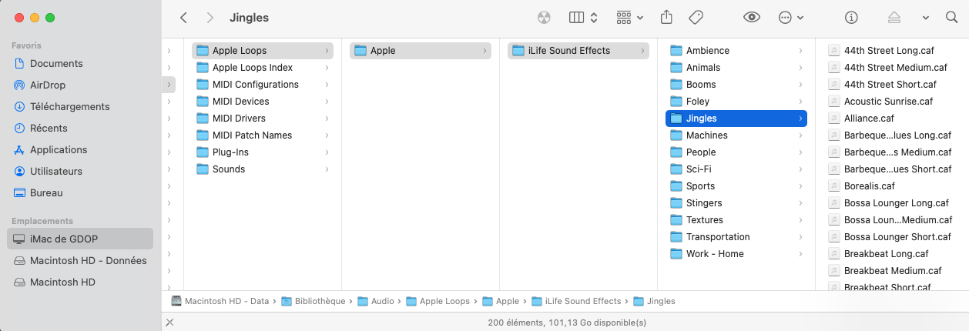Click Audio in the path bar
The width and height of the screenshot is (969, 331).
tap(375, 302)
